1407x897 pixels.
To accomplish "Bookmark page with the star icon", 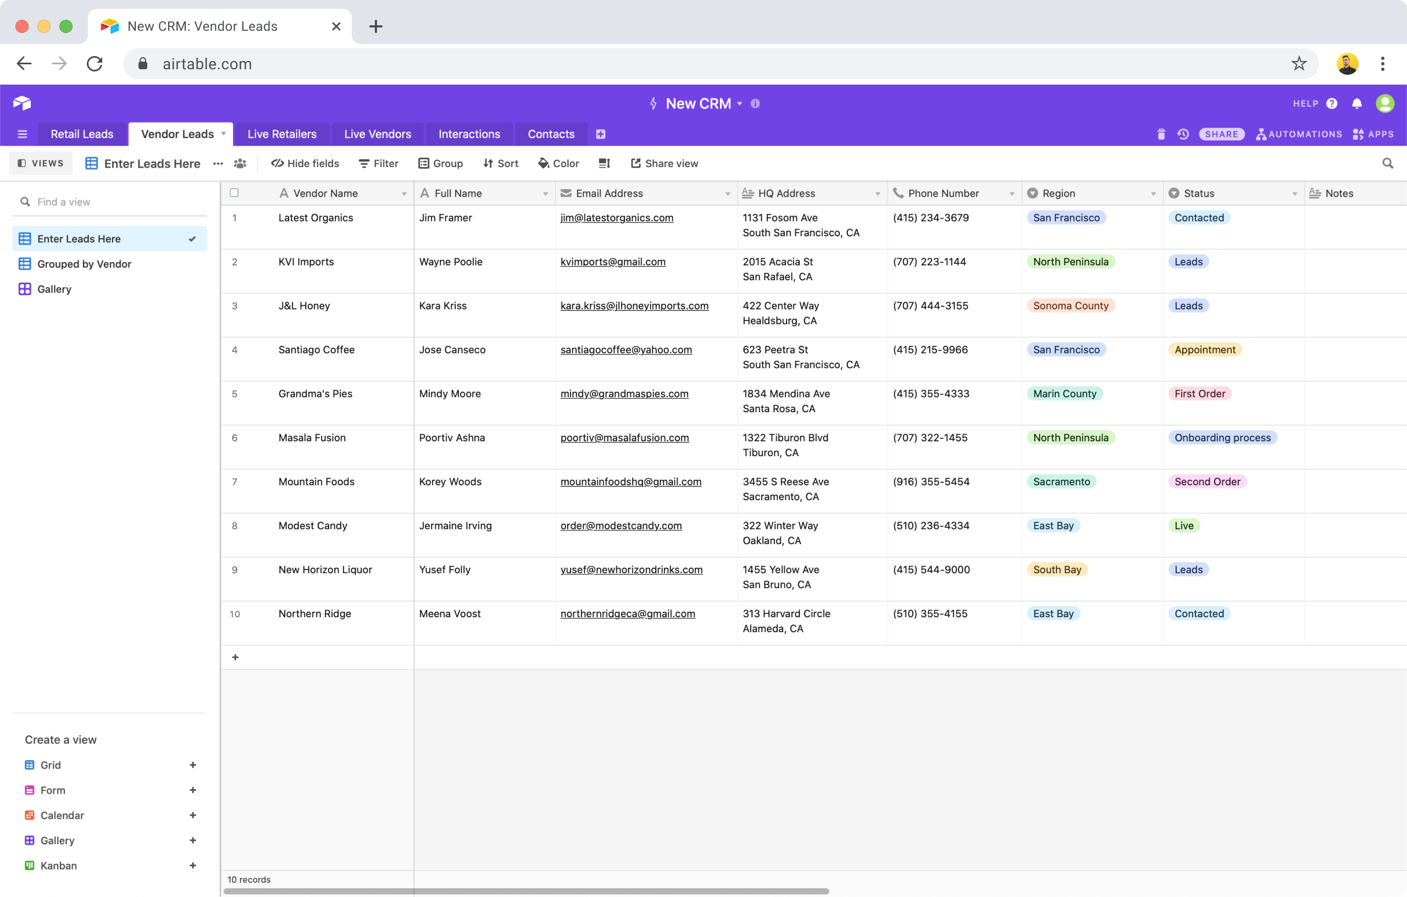I will [x=1298, y=63].
